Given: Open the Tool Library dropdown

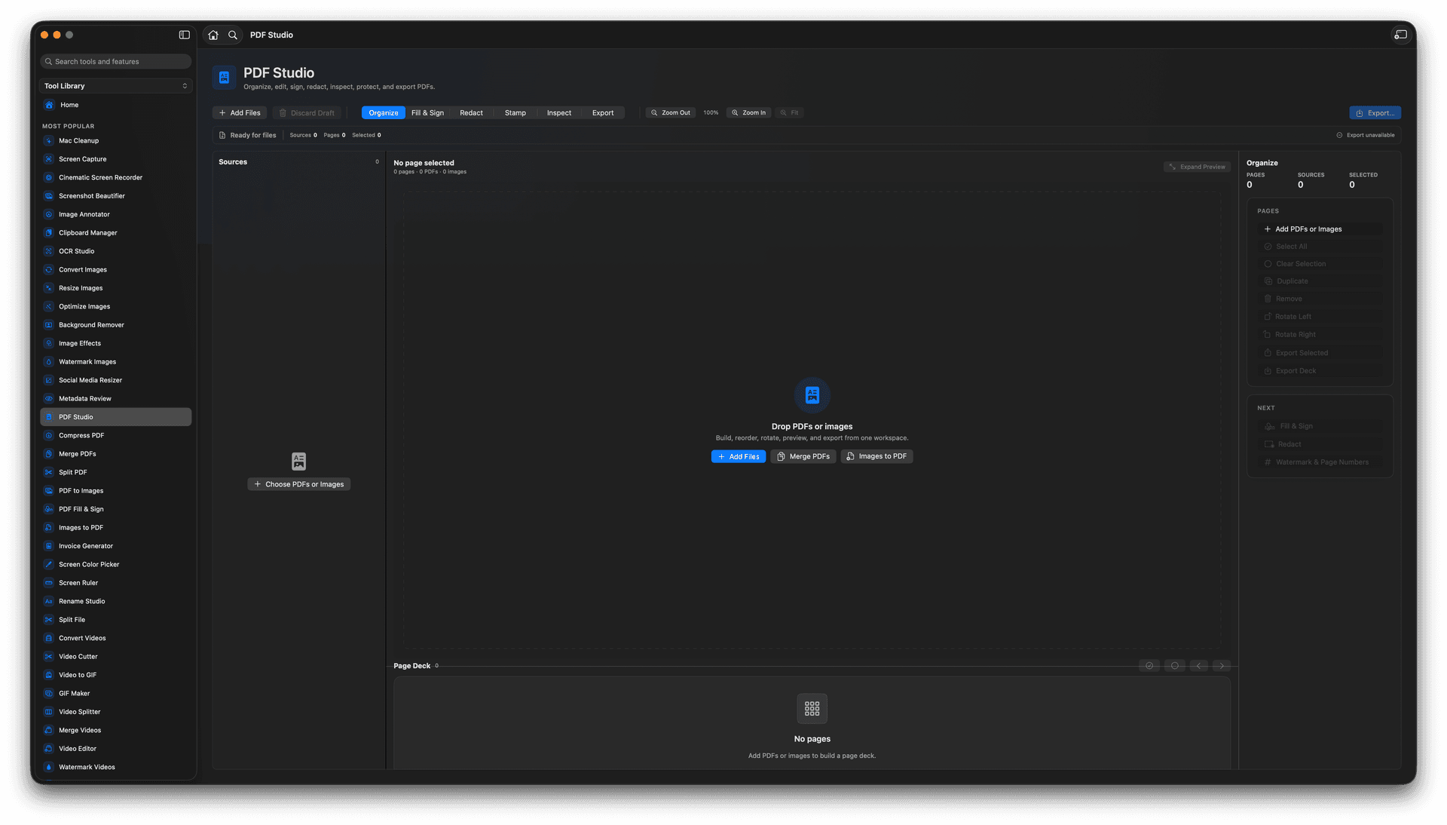Looking at the screenshot, I should click(116, 86).
